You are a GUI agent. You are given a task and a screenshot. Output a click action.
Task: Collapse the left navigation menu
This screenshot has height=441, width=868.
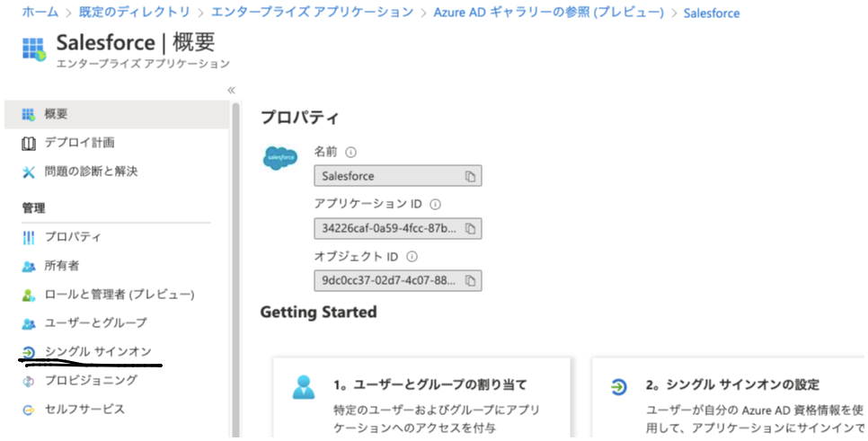tap(231, 91)
